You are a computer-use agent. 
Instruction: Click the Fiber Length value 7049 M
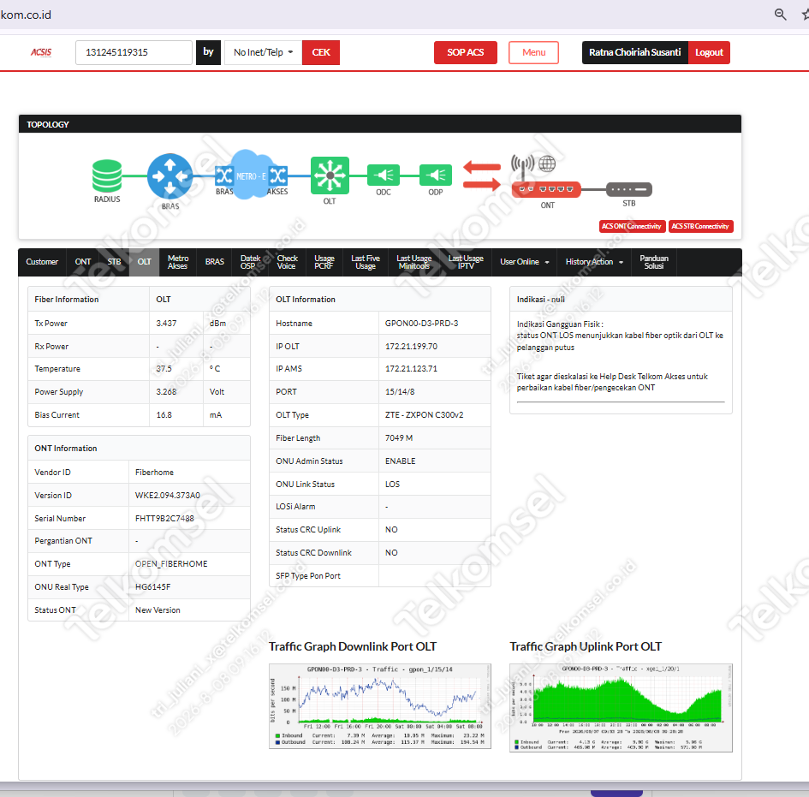tap(399, 438)
